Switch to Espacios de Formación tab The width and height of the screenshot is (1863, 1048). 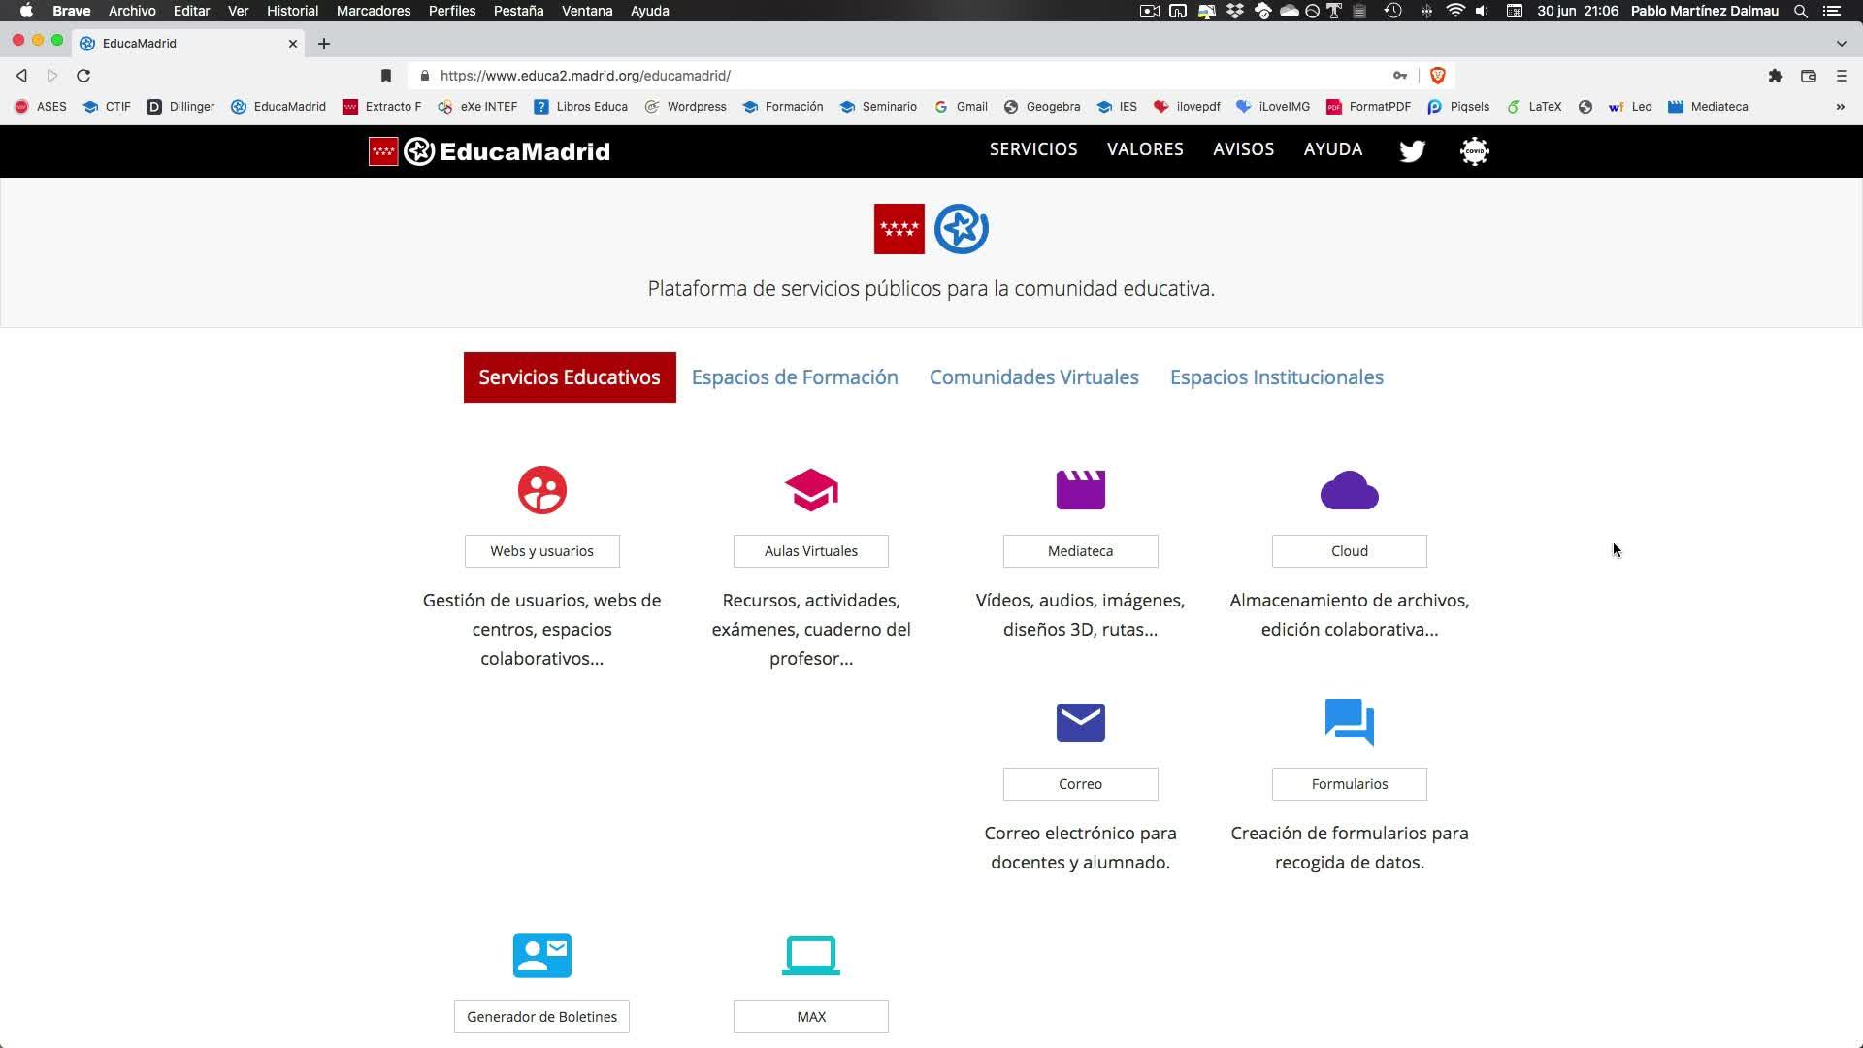pos(795,377)
